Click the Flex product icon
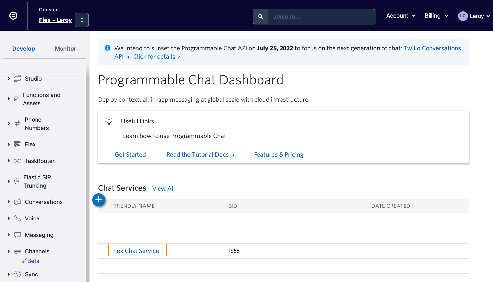Screen dimensions: 493x282 point(17,144)
